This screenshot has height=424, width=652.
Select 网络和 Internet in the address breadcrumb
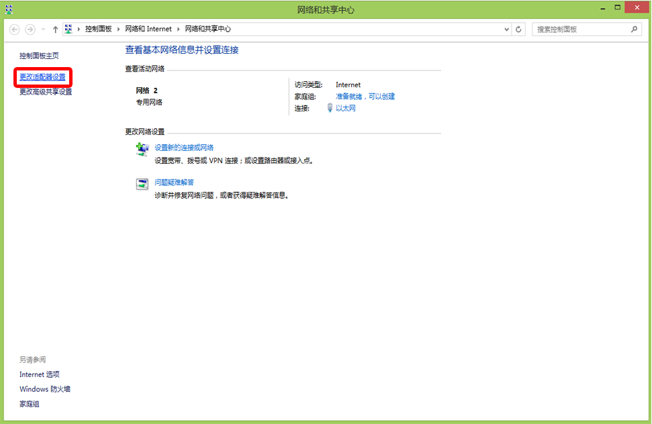point(148,30)
